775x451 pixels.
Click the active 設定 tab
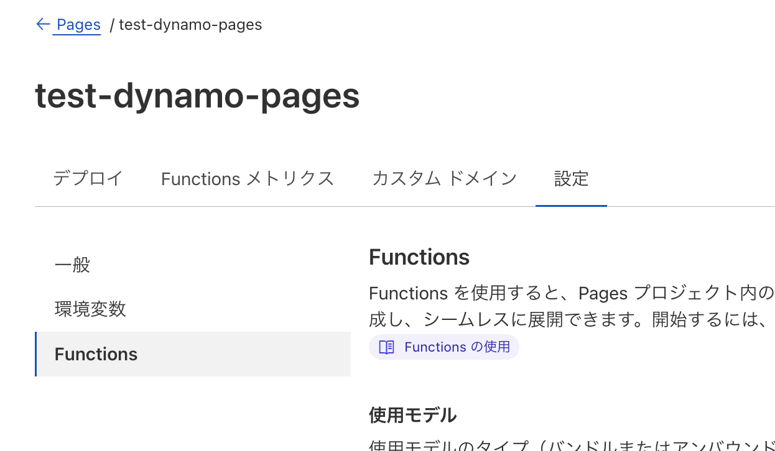[570, 178]
